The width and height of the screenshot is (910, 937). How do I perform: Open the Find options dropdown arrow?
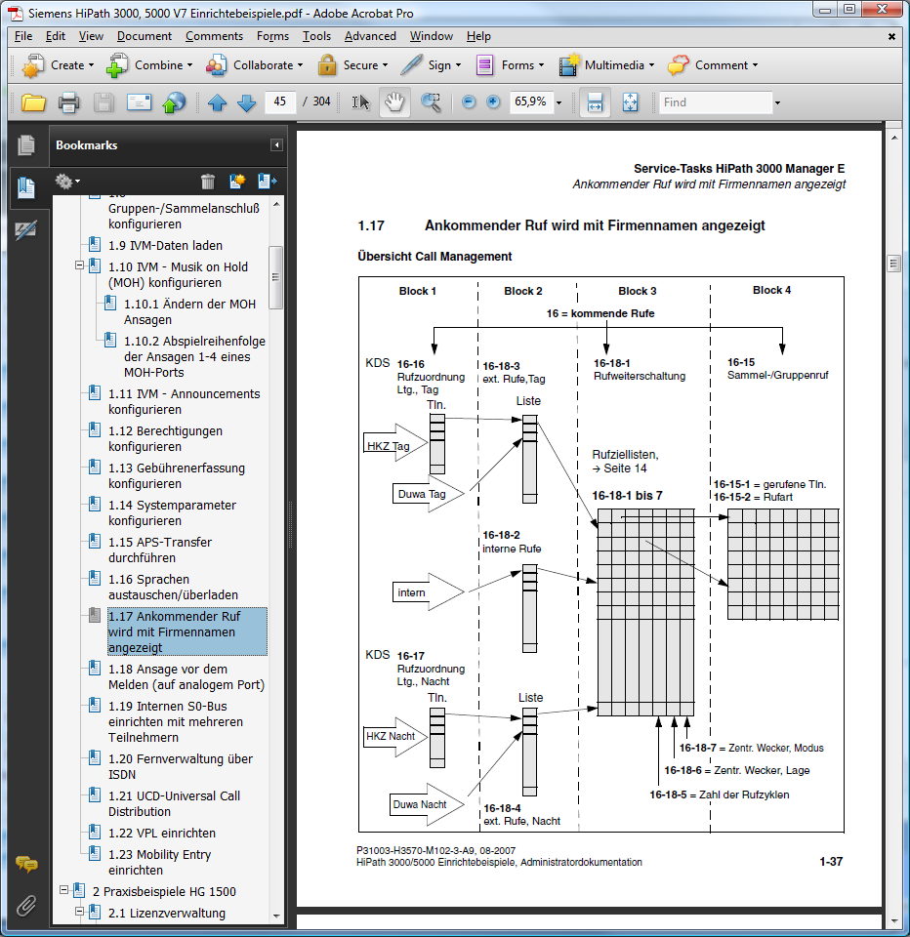pyautogui.click(x=778, y=102)
